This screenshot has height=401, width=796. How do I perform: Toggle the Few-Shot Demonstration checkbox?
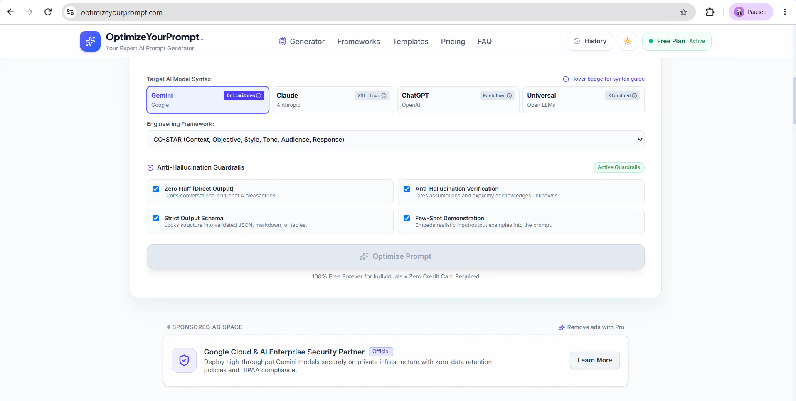[407, 219]
